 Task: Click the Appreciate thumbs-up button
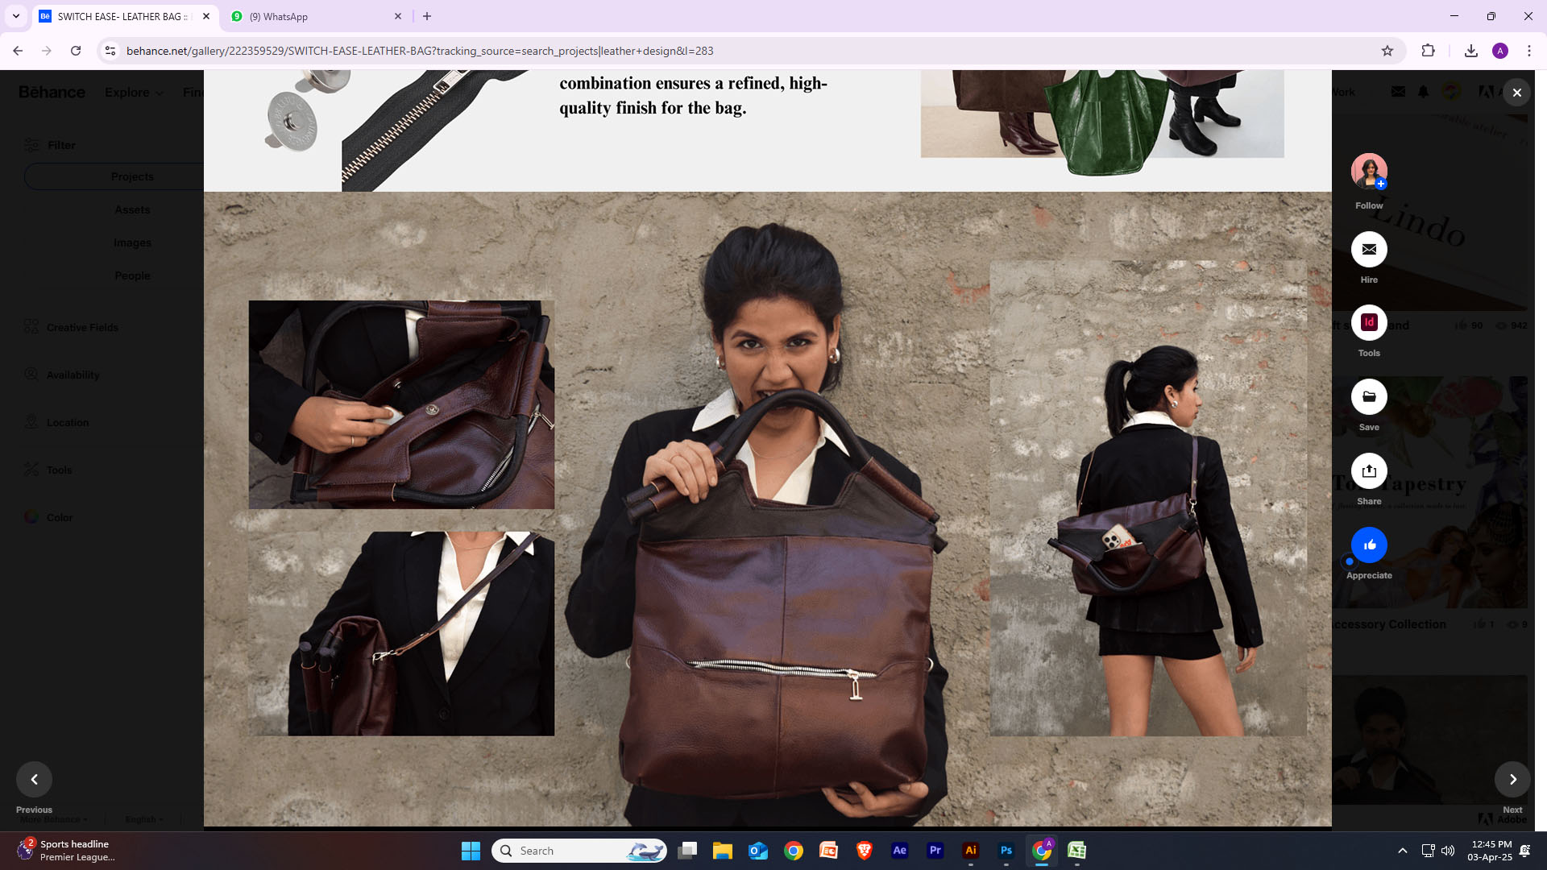[x=1369, y=545]
